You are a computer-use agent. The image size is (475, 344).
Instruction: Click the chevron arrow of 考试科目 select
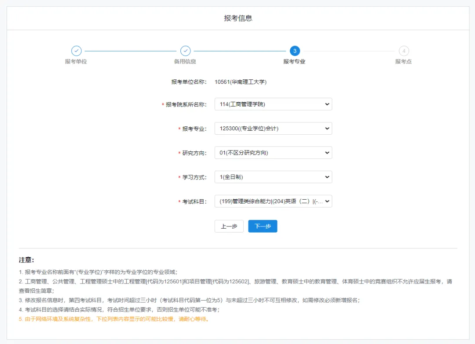[327, 201]
